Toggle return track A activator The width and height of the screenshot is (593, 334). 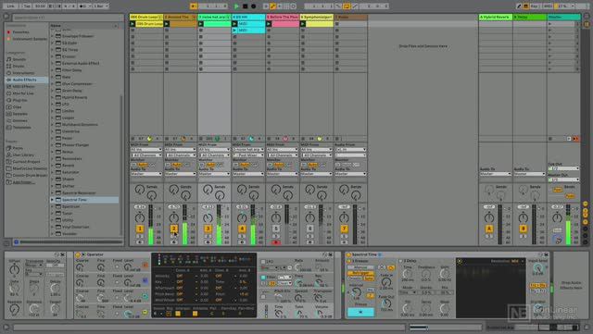pyautogui.click(x=489, y=229)
